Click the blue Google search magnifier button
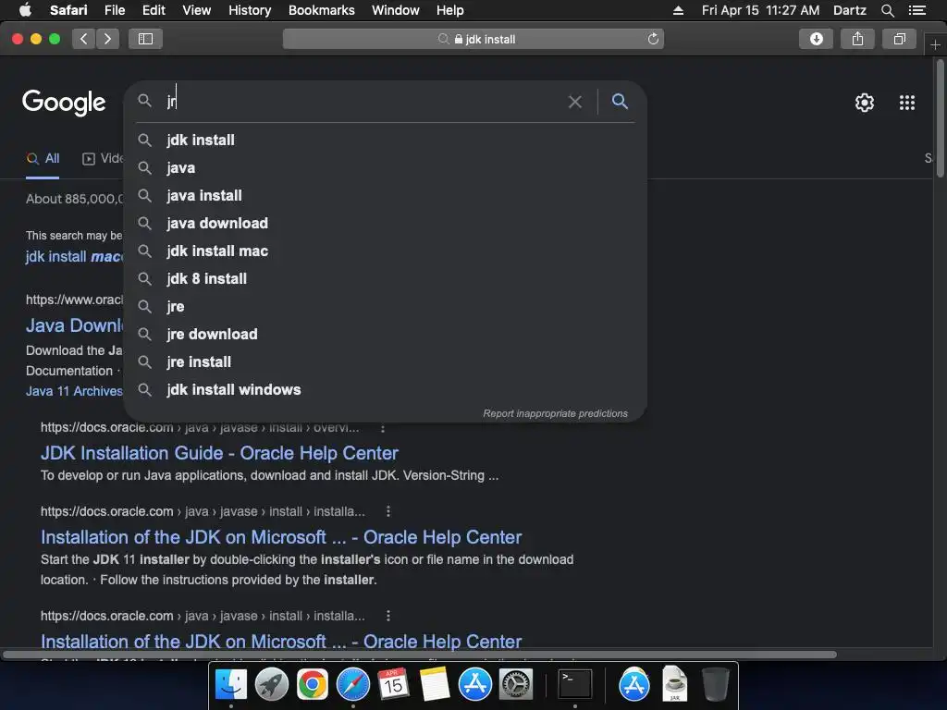 (x=620, y=101)
